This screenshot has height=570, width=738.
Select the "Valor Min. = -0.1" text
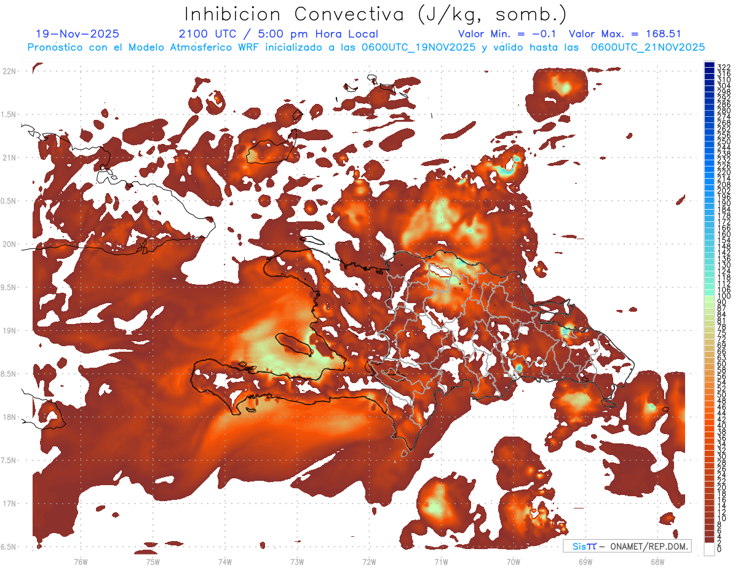click(x=508, y=34)
